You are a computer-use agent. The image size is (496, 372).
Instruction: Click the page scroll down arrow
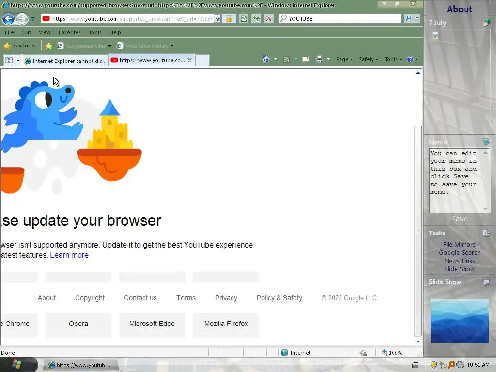[418, 341]
